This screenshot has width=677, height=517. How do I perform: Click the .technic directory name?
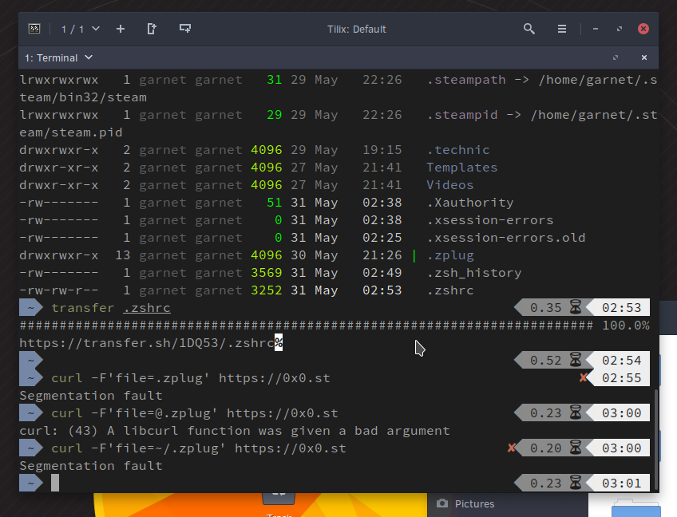pos(458,150)
